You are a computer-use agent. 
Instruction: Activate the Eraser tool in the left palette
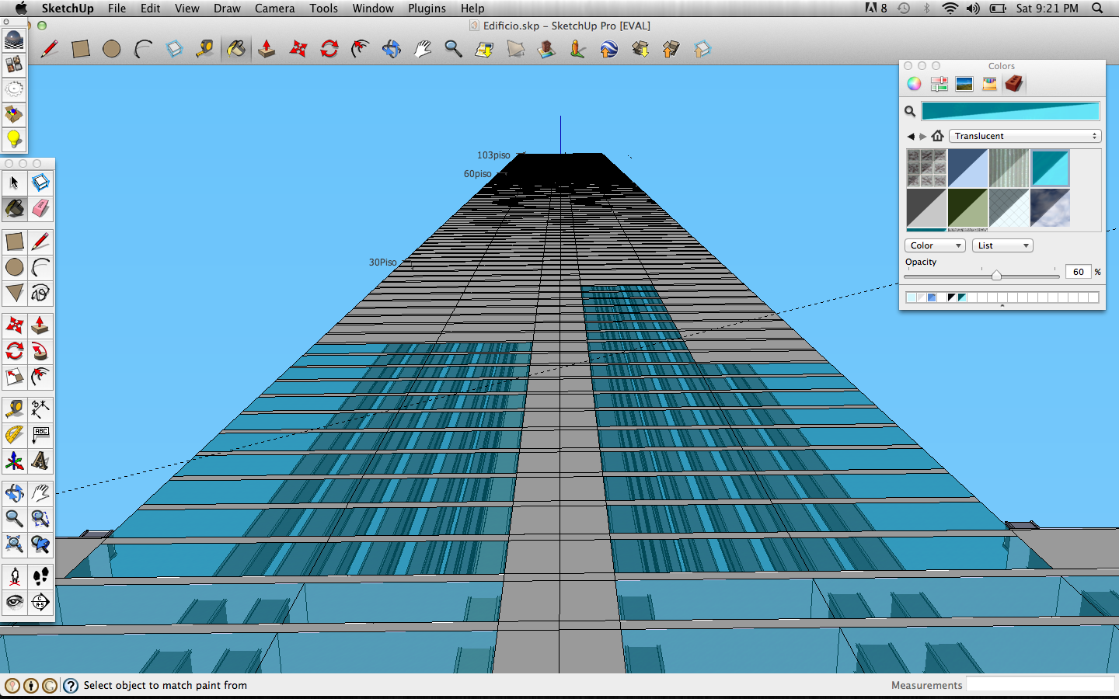[x=40, y=209]
